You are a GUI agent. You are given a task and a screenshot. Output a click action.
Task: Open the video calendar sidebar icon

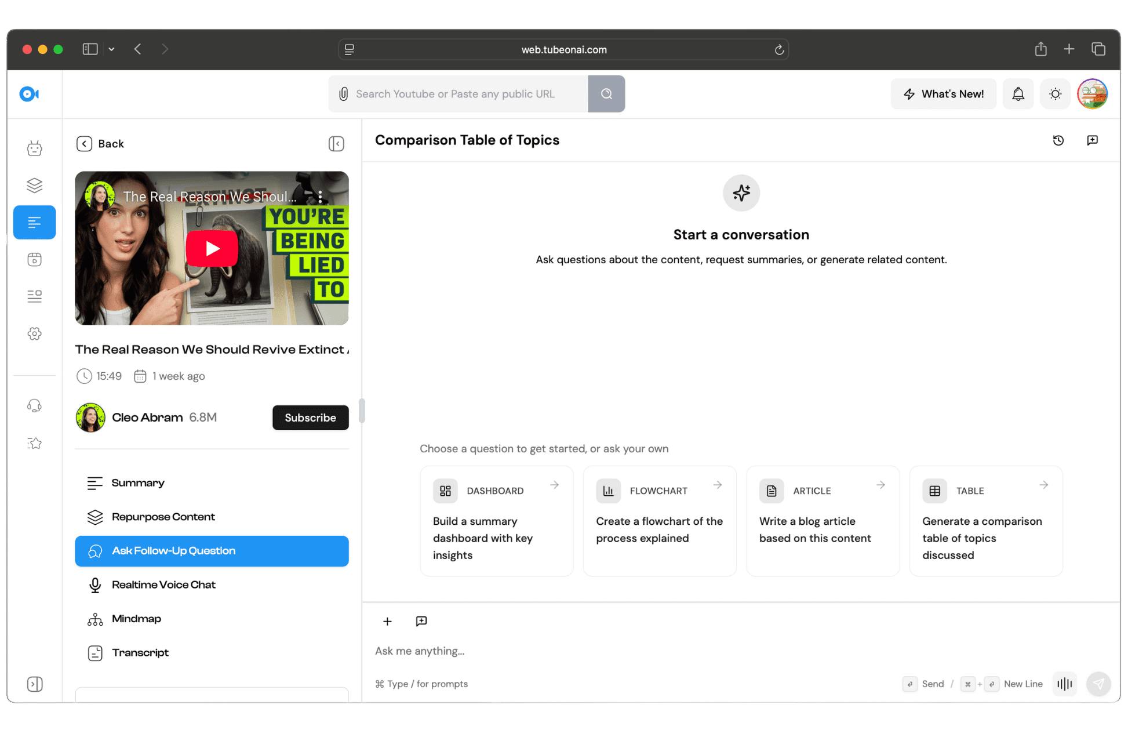[34, 259]
